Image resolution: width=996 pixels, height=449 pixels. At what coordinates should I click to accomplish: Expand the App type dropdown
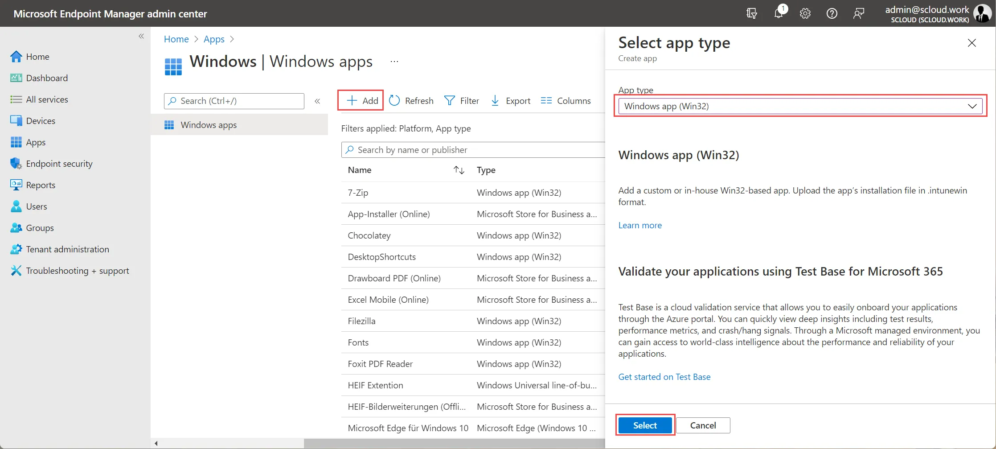point(800,106)
